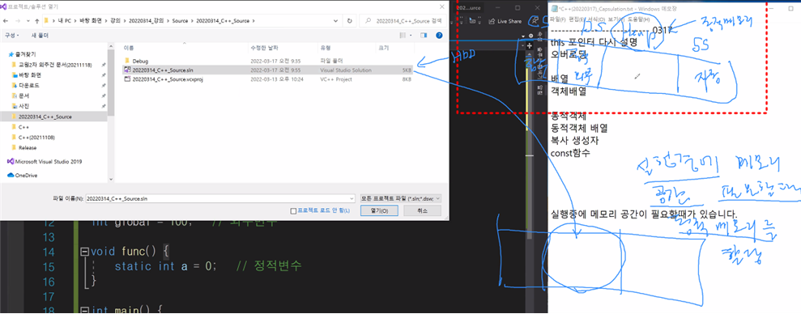Click the text line 객체배열 in Notepad

point(568,92)
